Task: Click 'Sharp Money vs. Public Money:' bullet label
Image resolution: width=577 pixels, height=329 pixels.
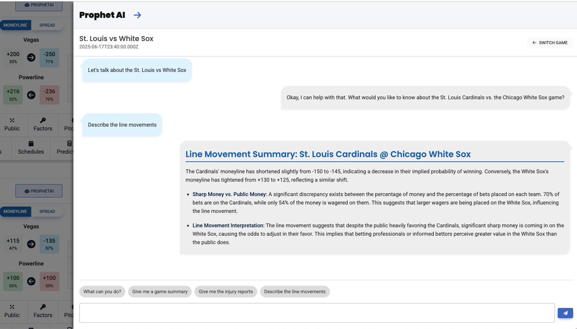Action: point(230,195)
